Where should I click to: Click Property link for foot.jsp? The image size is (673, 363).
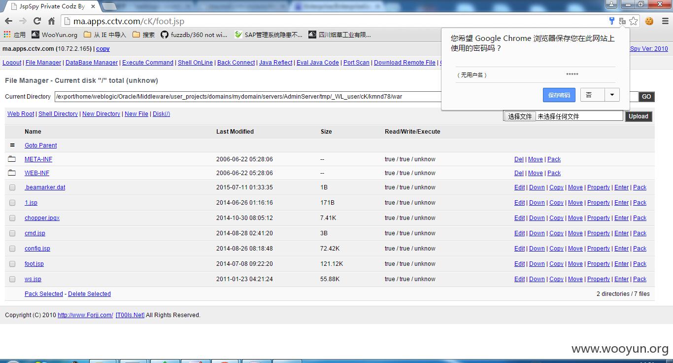pyautogui.click(x=599, y=264)
